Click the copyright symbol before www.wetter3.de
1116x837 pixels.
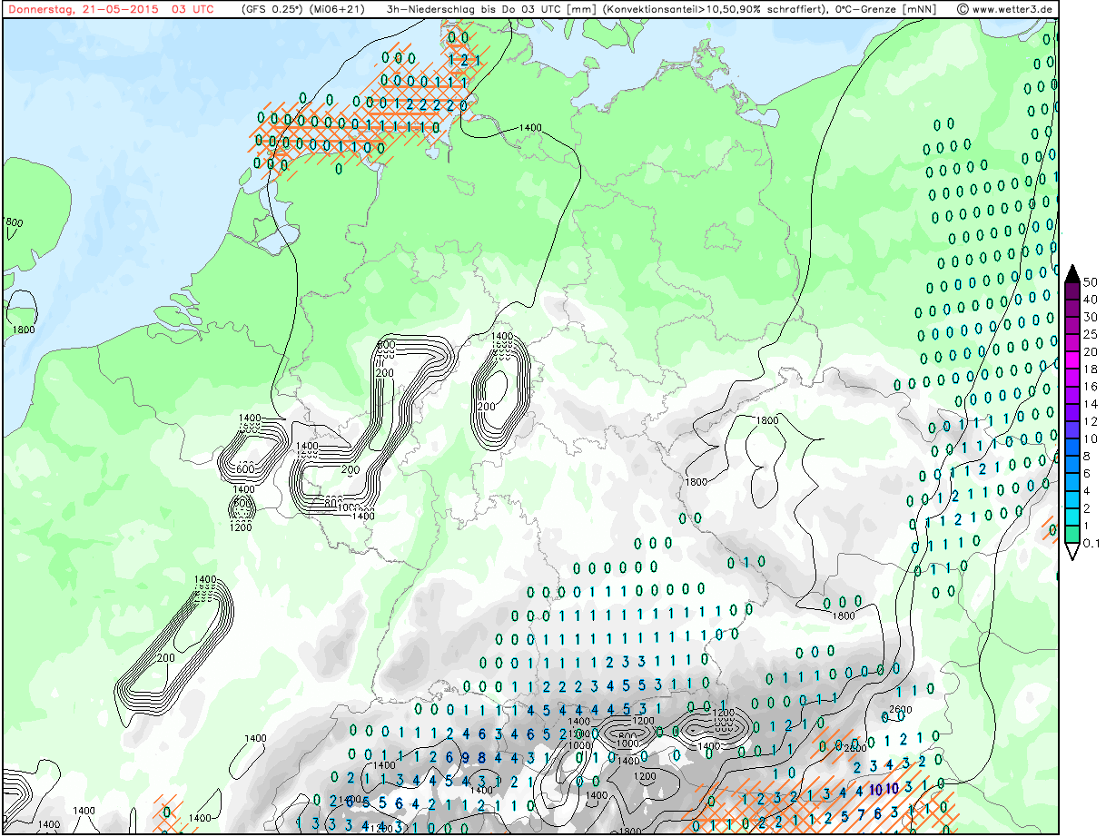tap(963, 10)
